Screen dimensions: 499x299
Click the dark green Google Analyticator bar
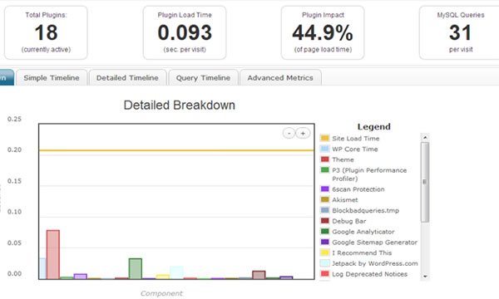coord(136,269)
